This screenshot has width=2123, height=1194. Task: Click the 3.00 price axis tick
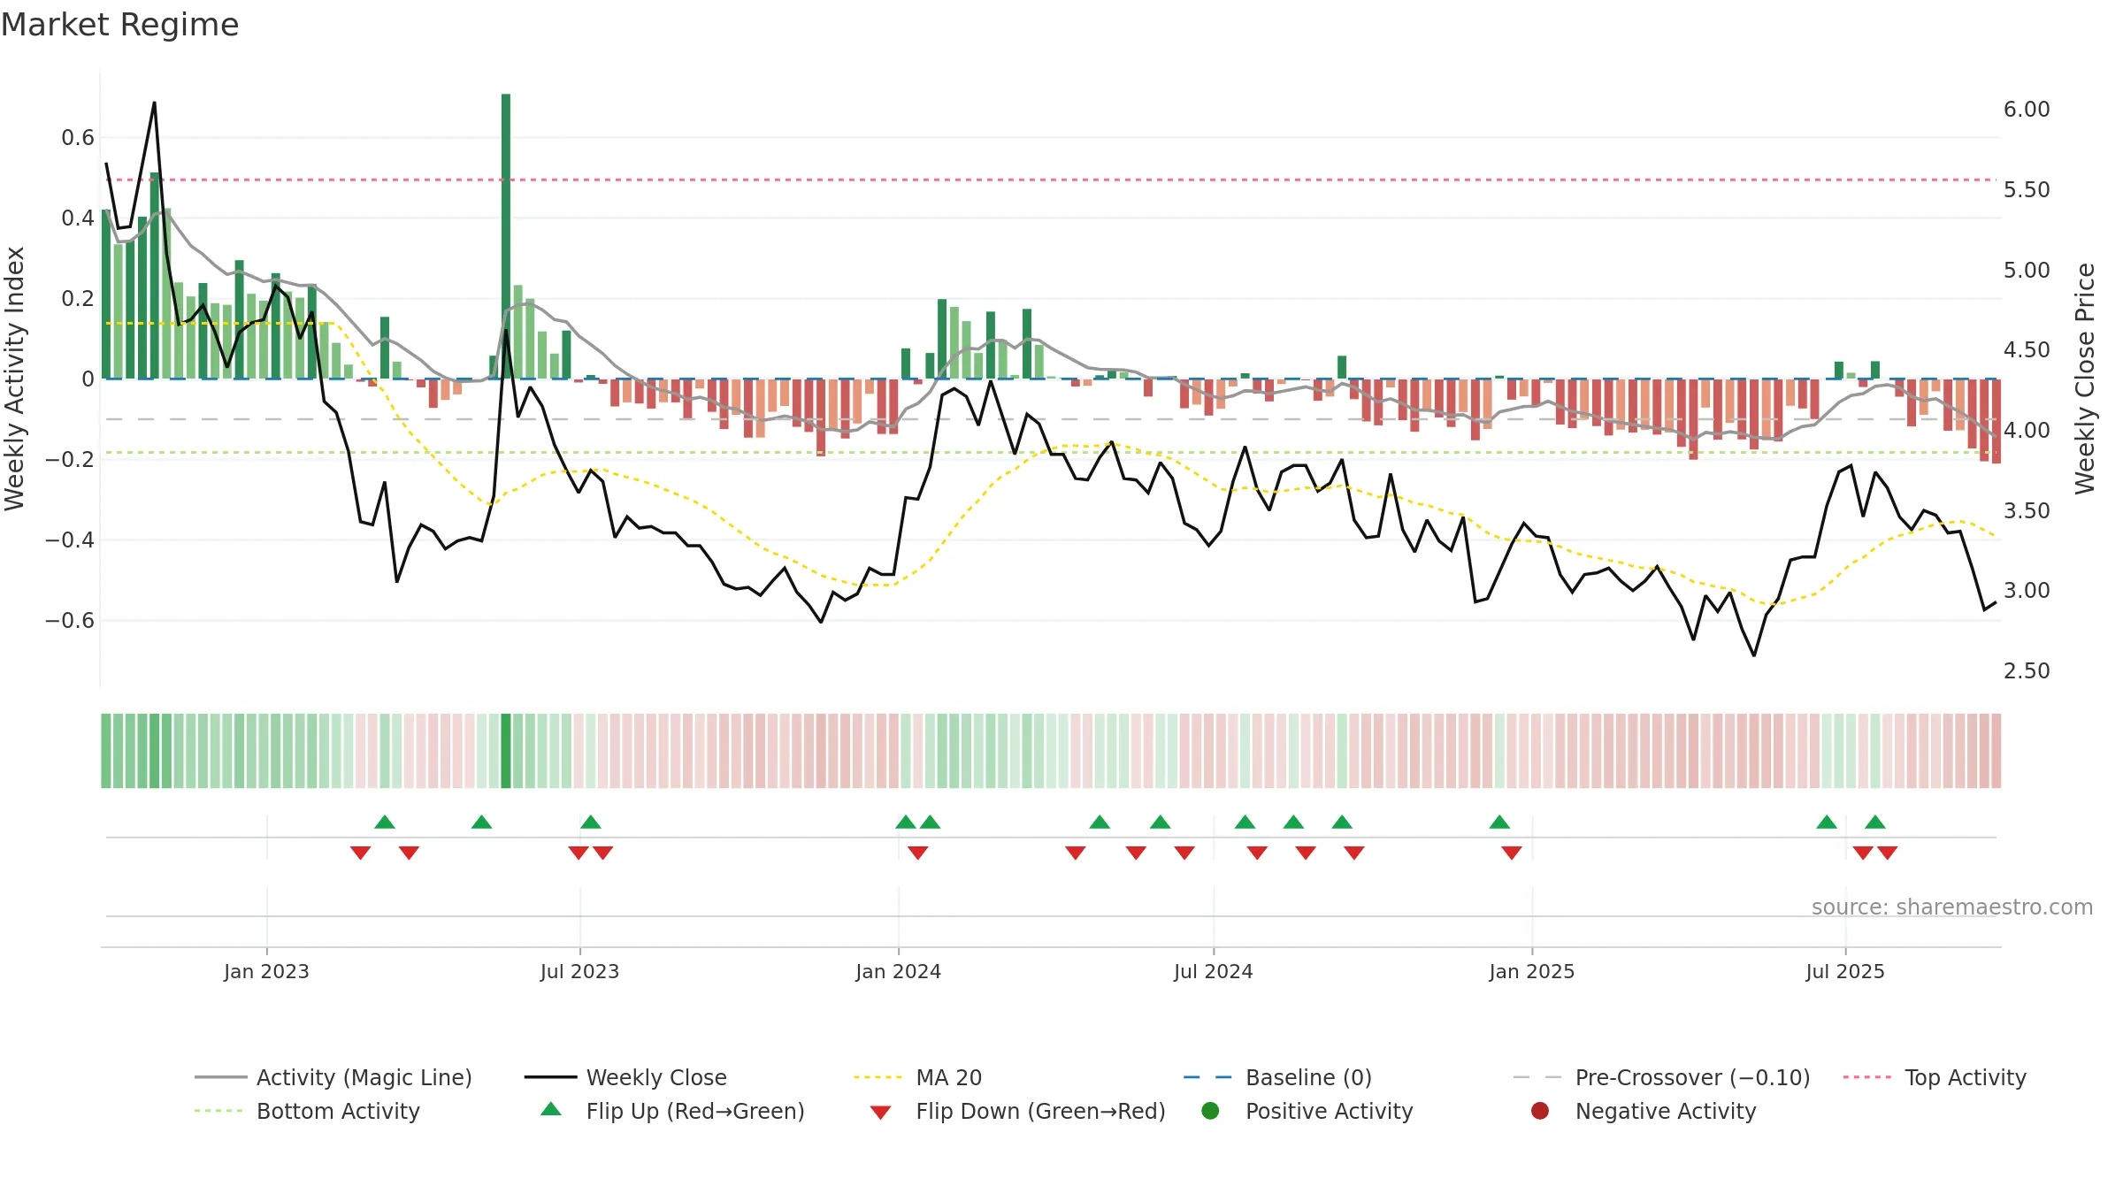point(2027,591)
